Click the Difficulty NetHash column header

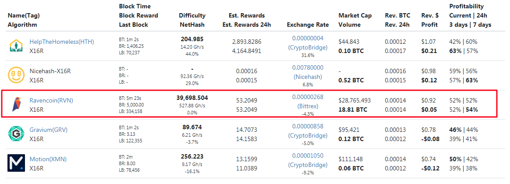(192, 20)
